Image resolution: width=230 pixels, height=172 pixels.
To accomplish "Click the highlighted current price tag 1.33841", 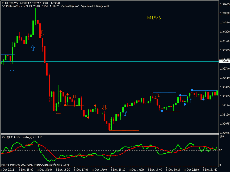I will [x=224, y=61].
